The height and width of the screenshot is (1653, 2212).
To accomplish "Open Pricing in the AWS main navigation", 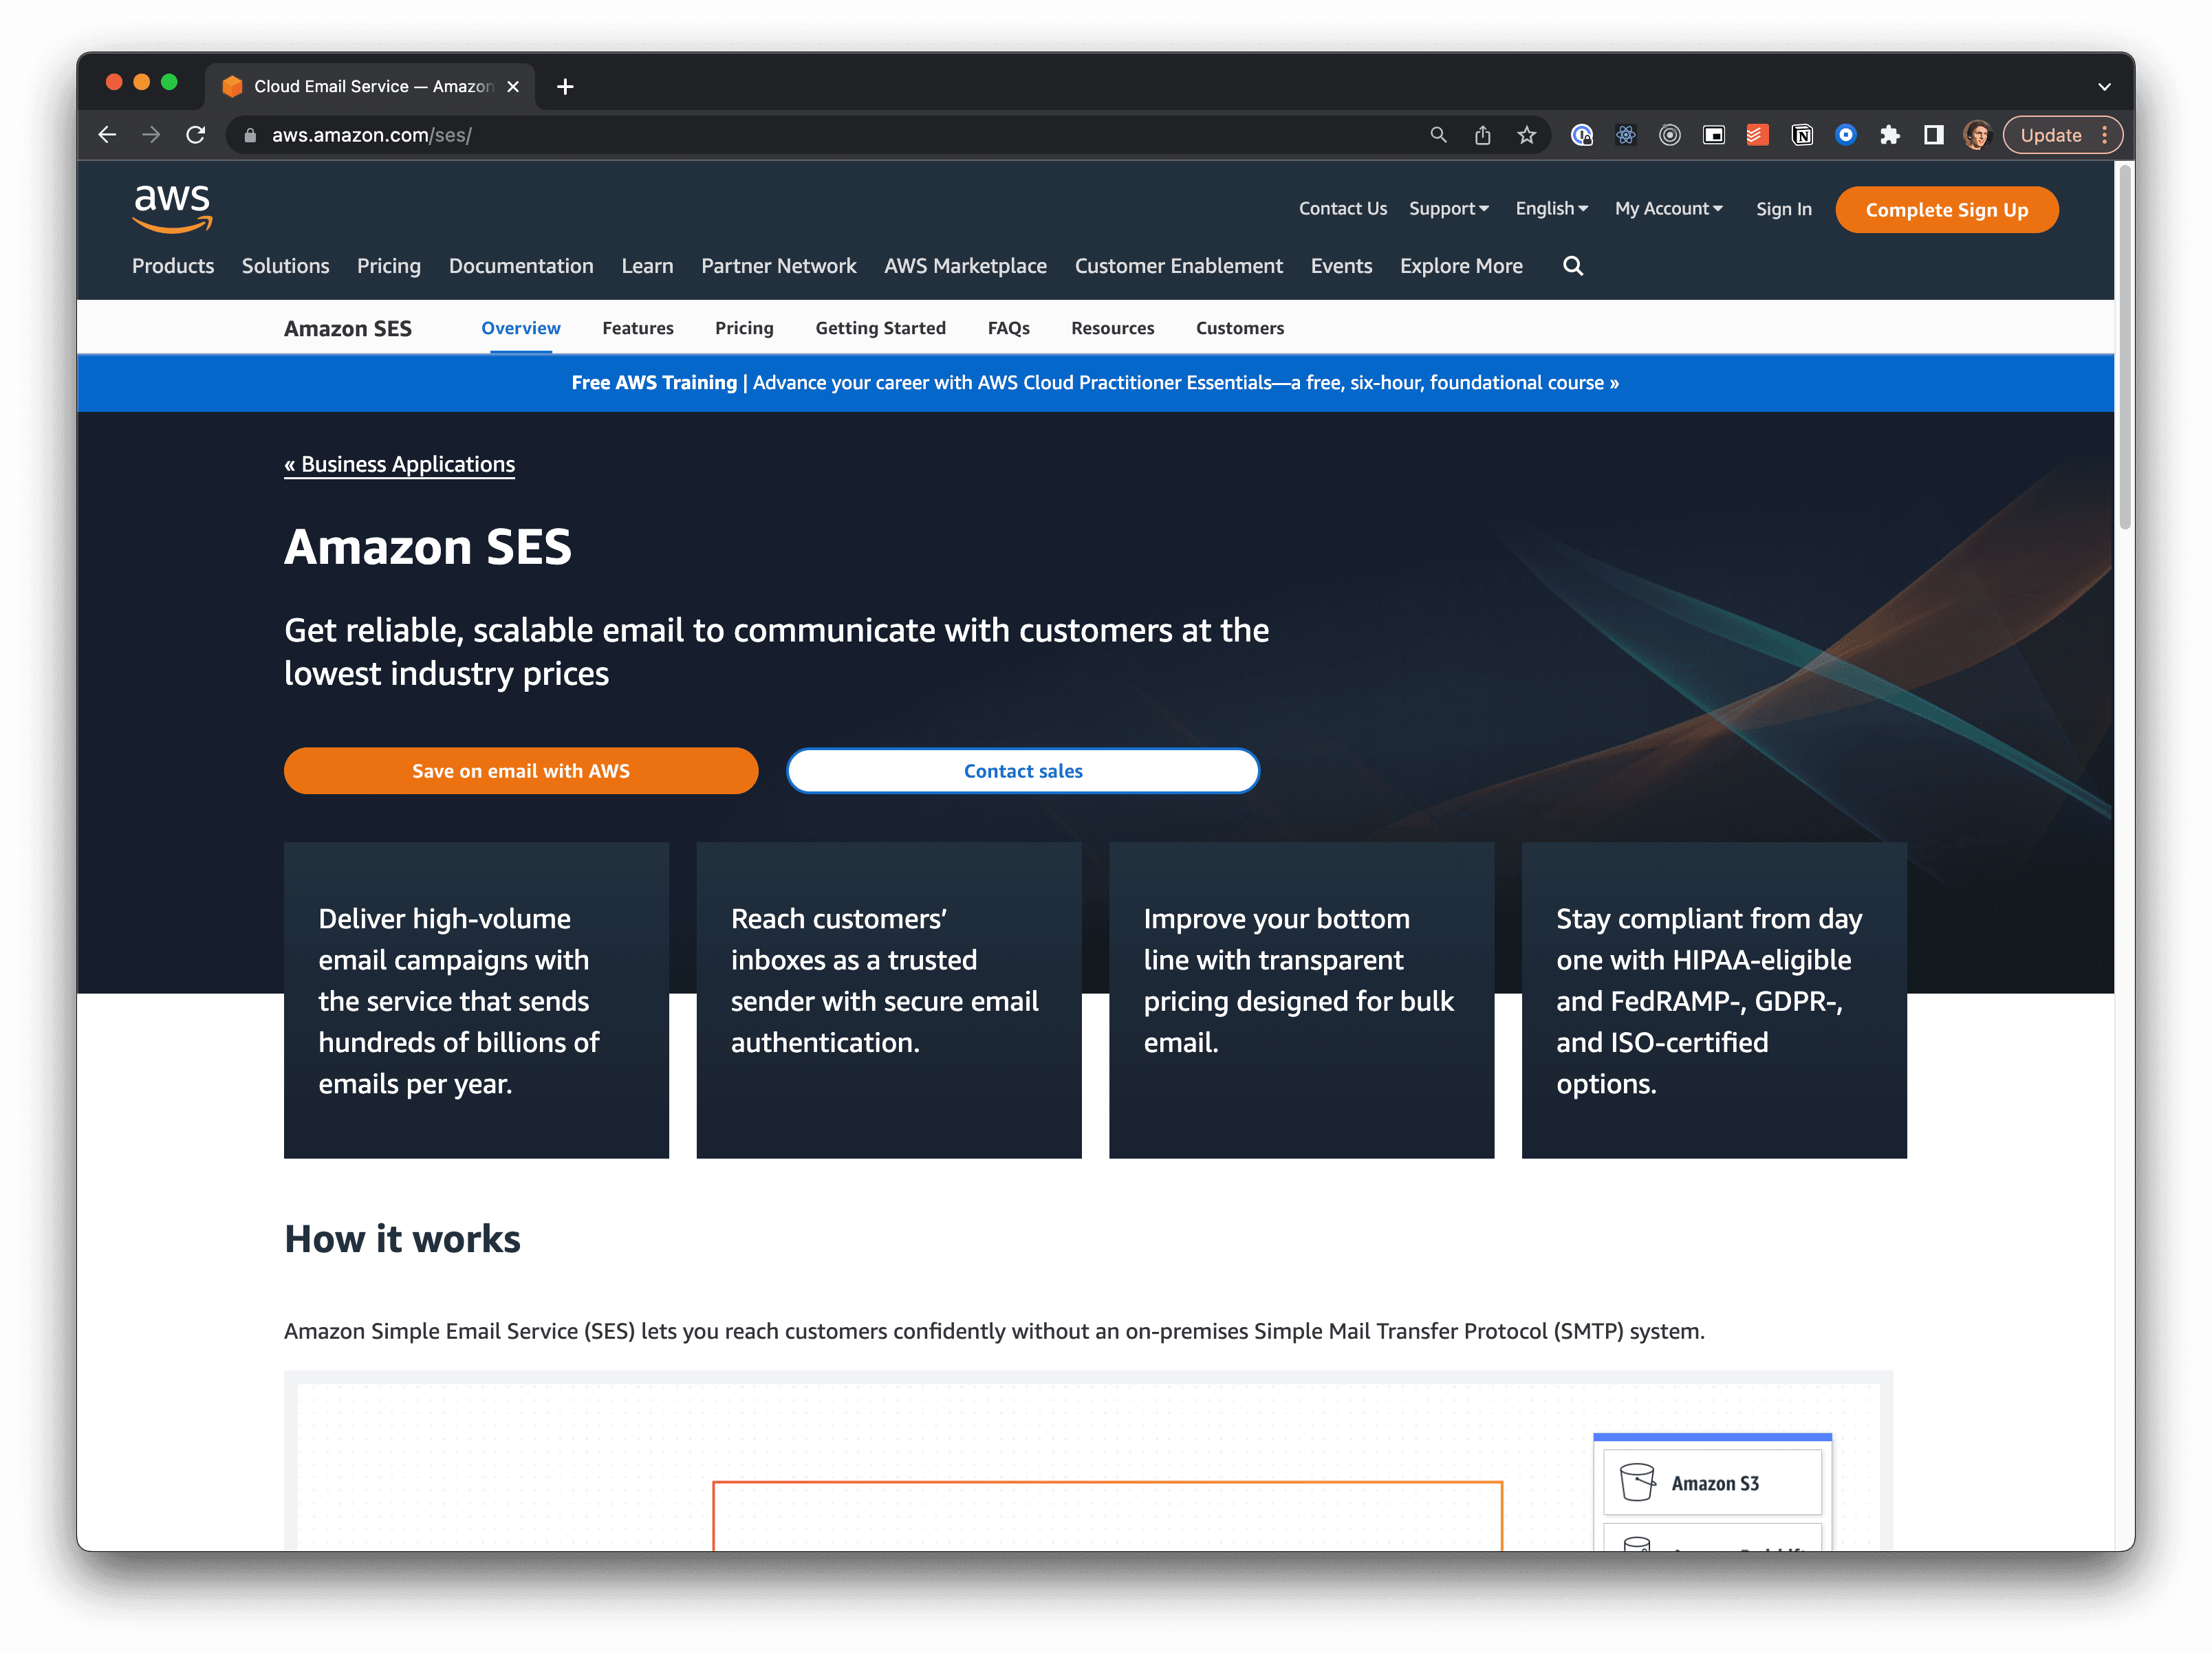I will pyautogui.click(x=388, y=266).
